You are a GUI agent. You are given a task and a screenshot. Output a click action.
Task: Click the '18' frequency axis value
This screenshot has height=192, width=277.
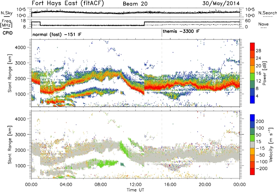click(23, 21)
